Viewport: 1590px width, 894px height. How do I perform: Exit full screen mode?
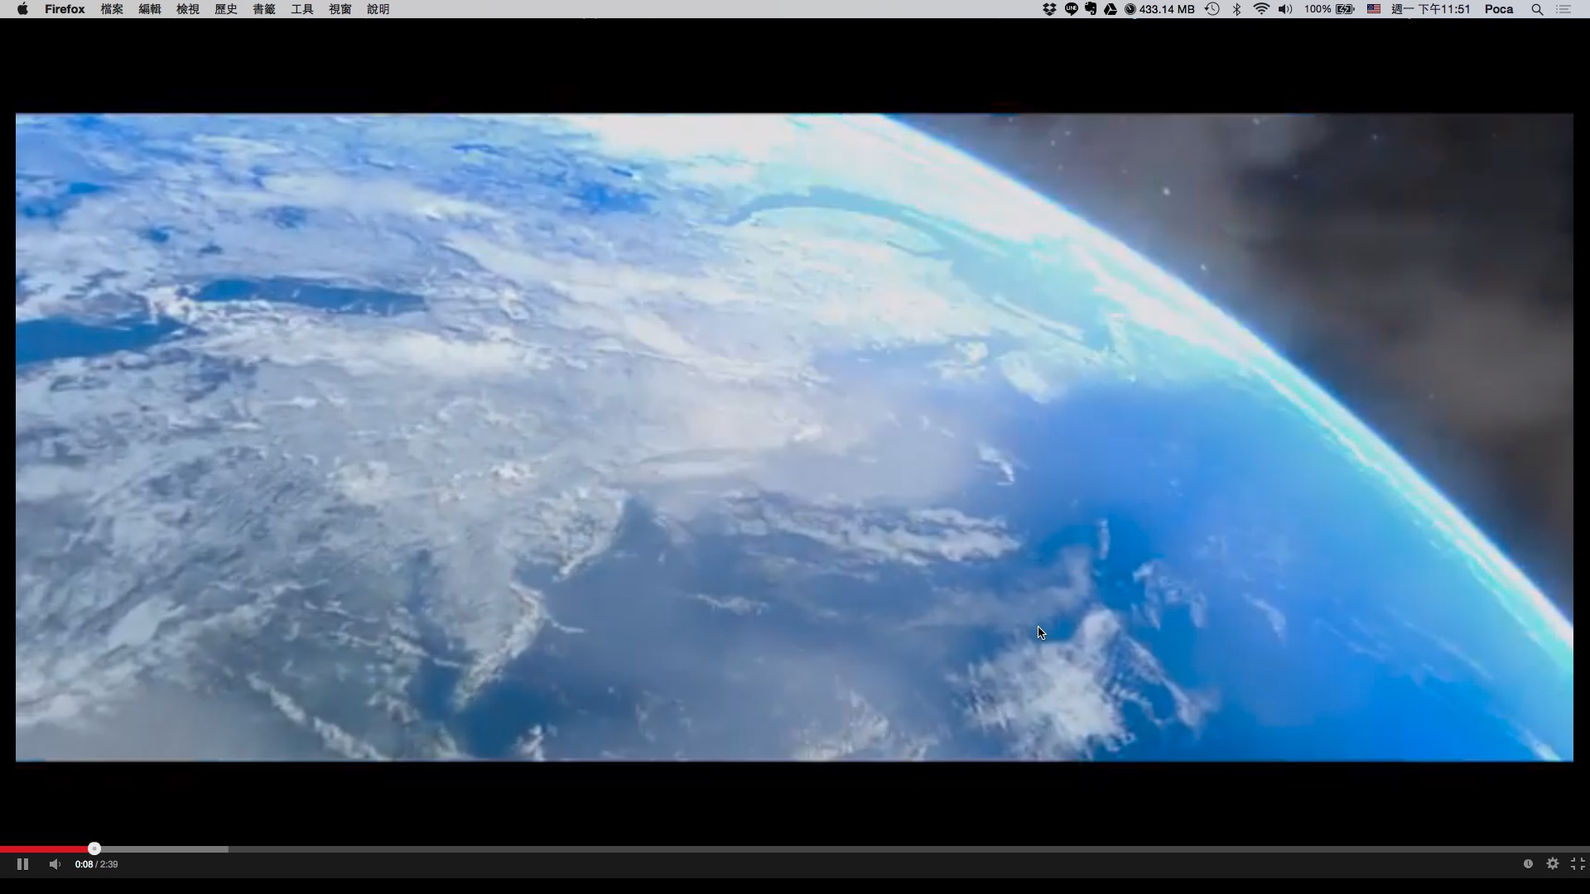pyautogui.click(x=1578, y=863)
